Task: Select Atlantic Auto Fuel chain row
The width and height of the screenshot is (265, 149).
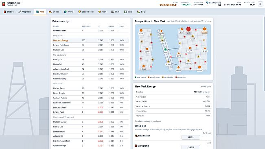Action: click(x=90, y=69)
